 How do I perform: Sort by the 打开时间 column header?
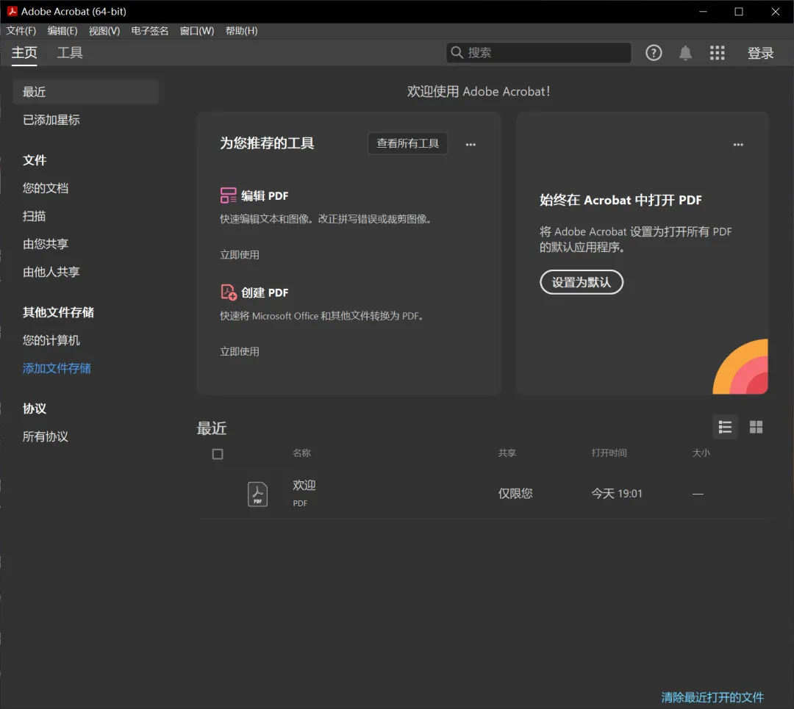[609, 453]
